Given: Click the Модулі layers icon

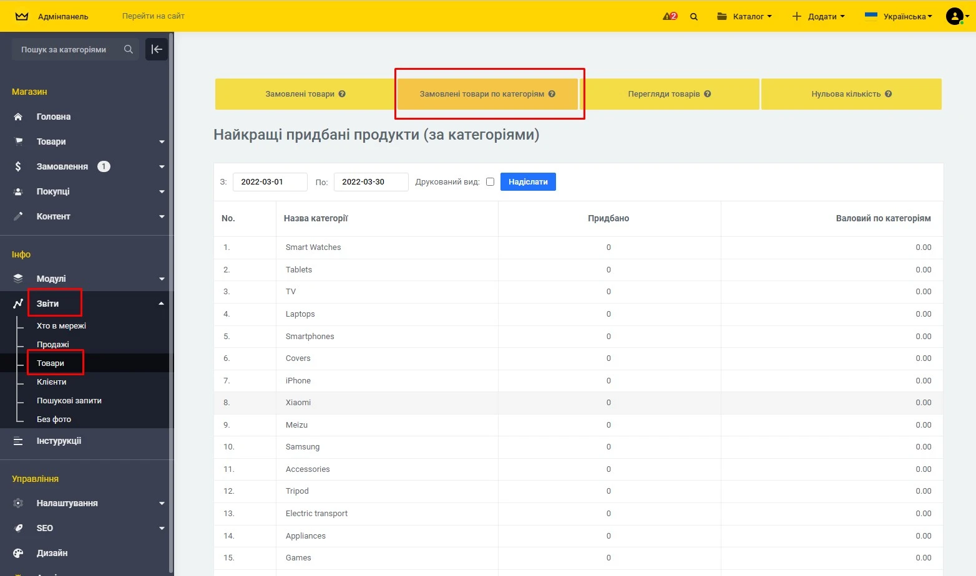Looking at the screenshot, I should tap(18, 279).
